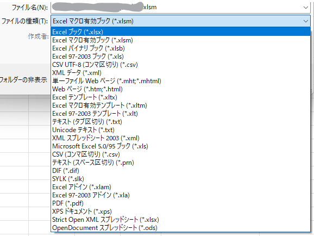This screenshot has height=236, width=314.
Task: Select Microsoft Excel 5.0/95 ブック (*.xls)
Action: click(180, 146)
